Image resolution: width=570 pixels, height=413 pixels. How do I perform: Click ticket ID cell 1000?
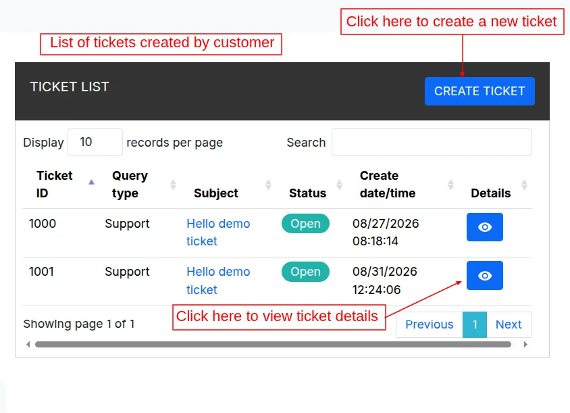[x=42, y=224]
